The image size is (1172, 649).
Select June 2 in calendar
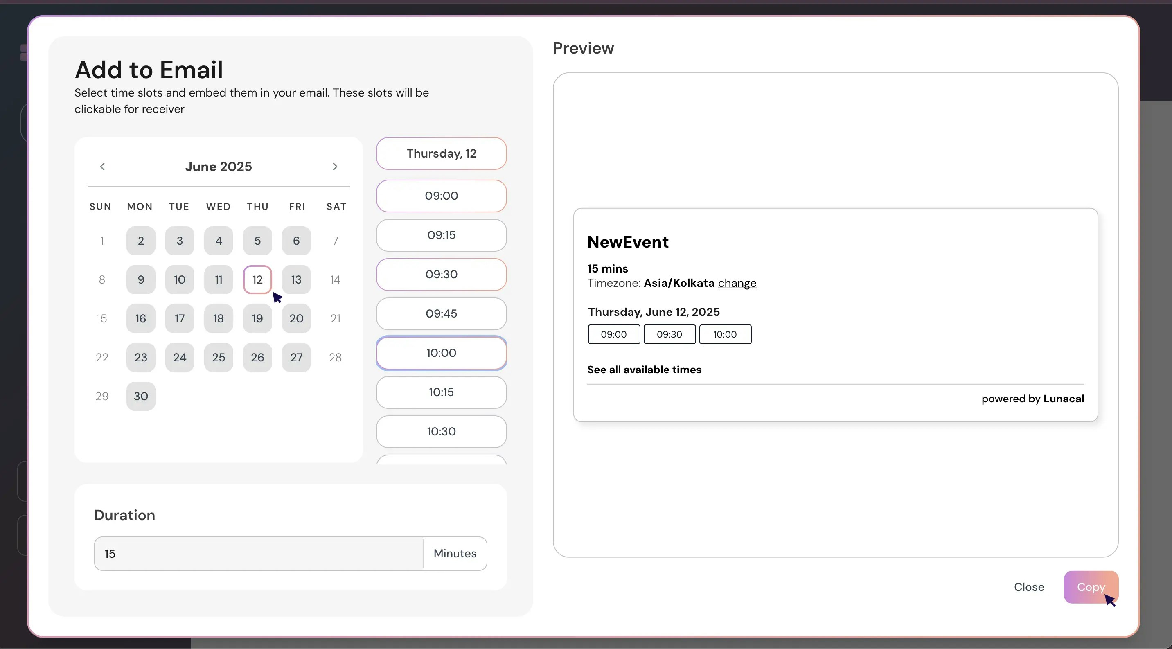click(x=141, y=241)
